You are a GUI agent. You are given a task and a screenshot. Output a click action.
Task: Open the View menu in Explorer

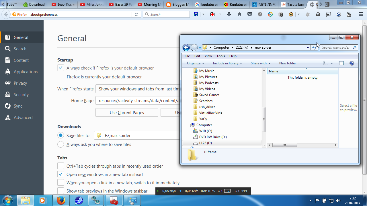(x=208, y=56)
